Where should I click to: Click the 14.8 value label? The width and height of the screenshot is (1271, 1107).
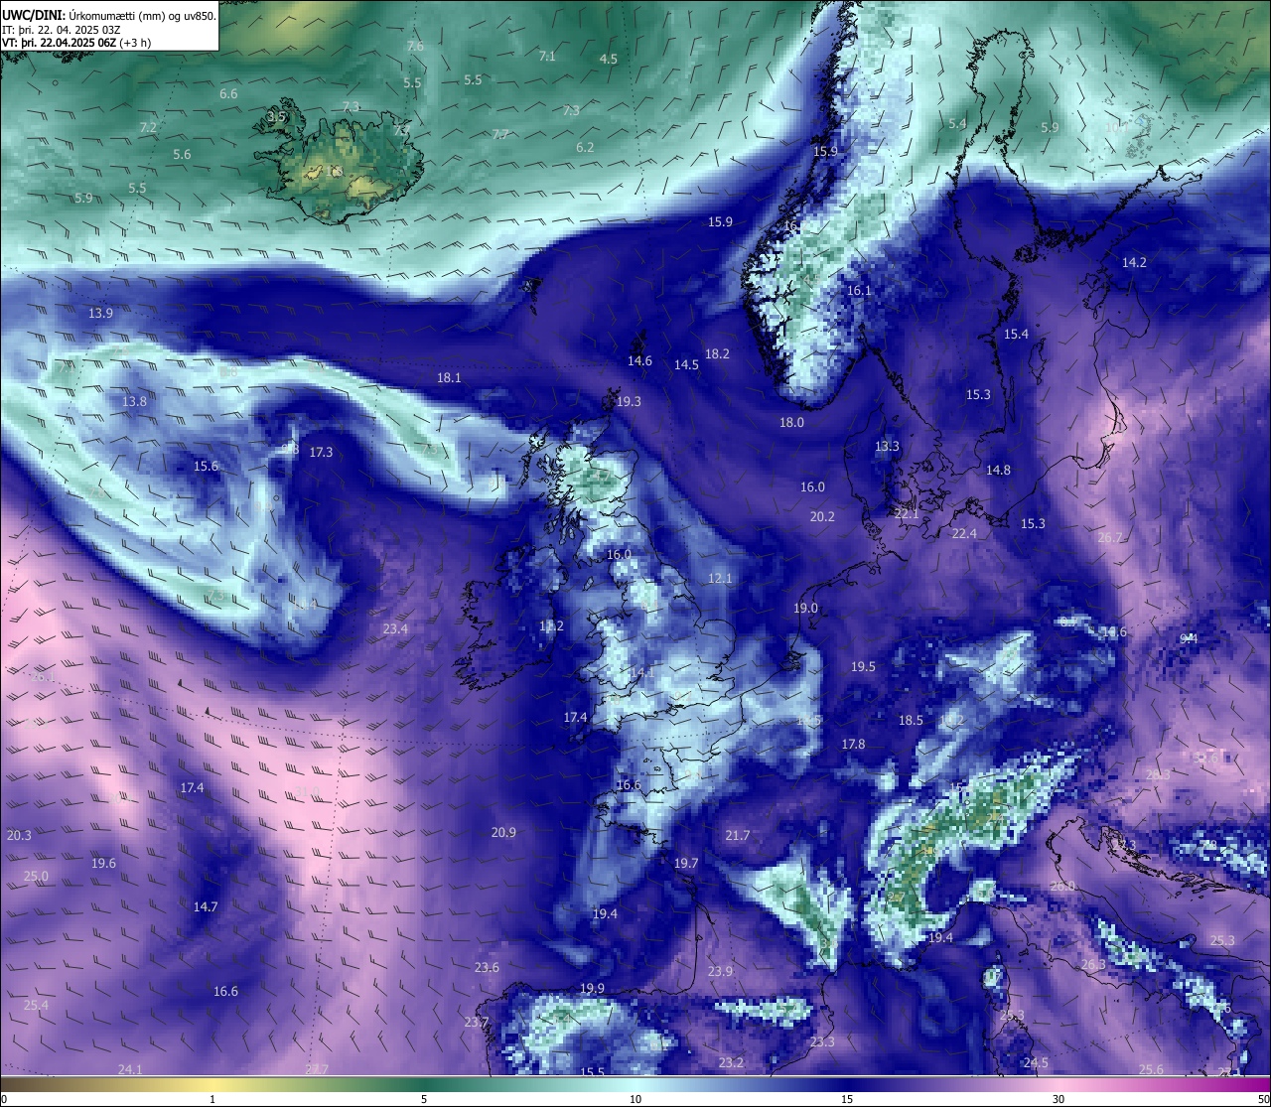(998, 471)
